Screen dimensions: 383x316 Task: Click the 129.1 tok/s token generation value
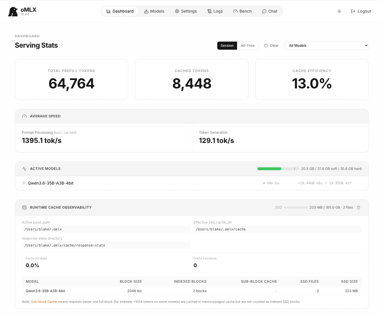(217, 141)
